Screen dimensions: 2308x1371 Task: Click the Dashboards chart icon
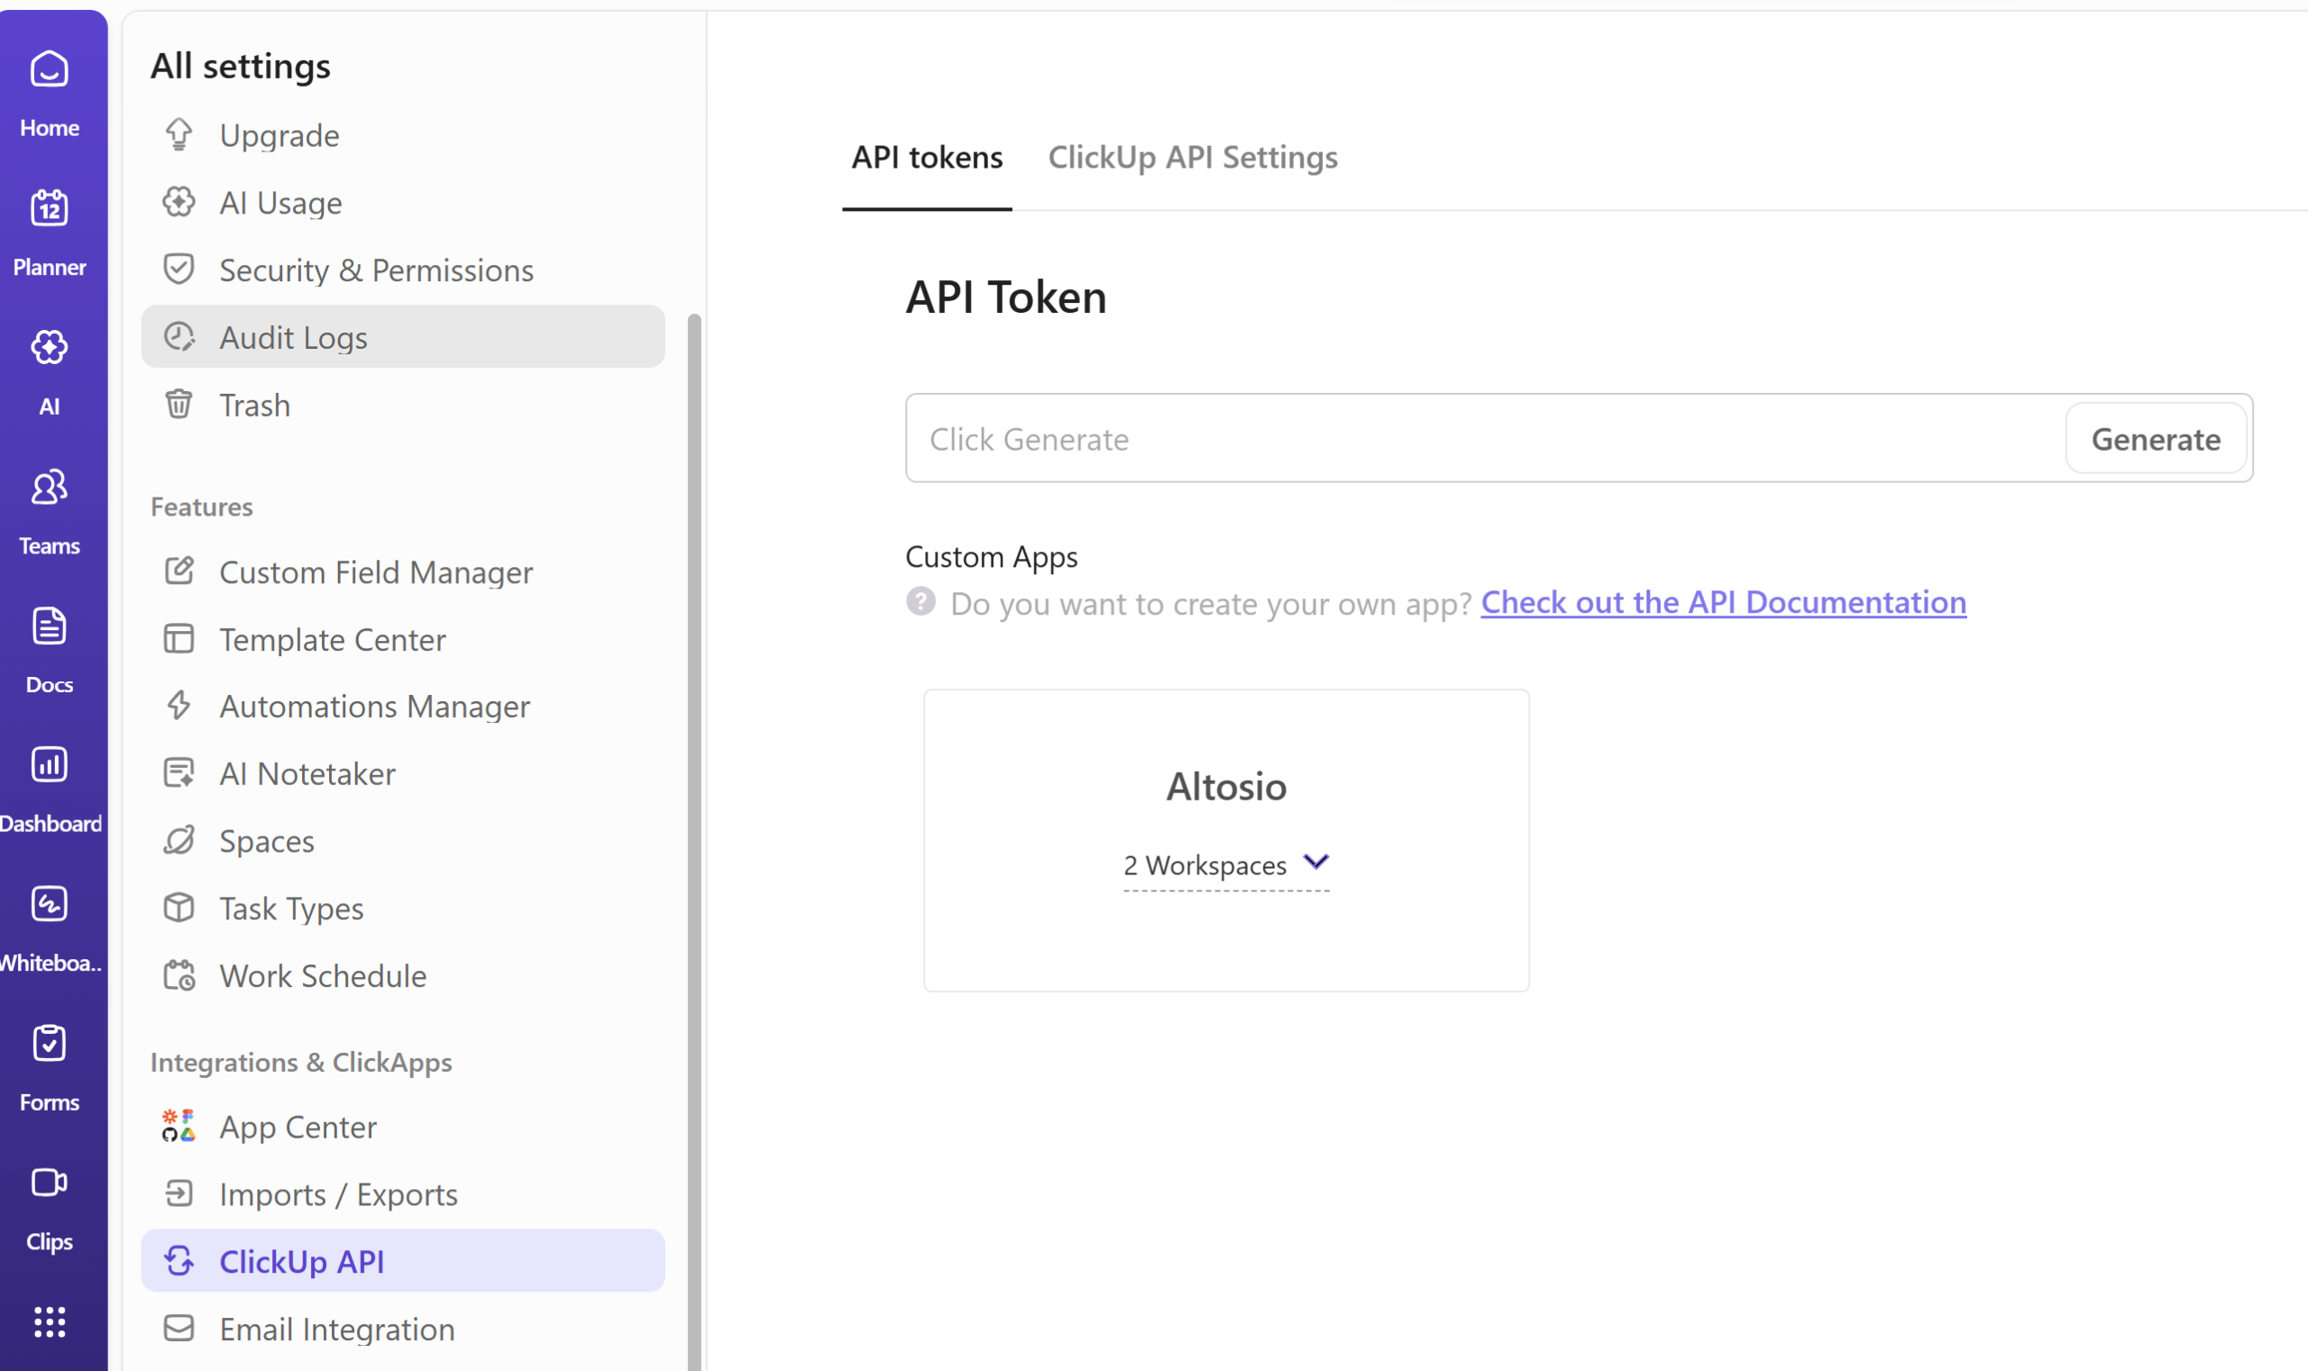[x=49, y=766]
